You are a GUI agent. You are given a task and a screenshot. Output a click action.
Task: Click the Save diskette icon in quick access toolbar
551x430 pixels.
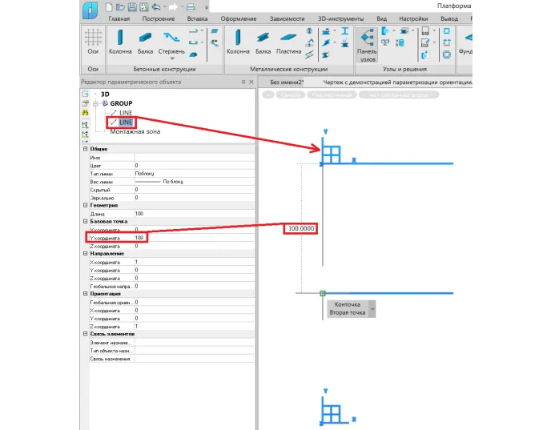pos(132,7)
